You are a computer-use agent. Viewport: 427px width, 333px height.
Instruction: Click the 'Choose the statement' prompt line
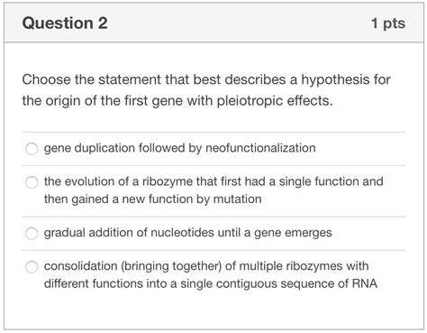coord(206,79)
